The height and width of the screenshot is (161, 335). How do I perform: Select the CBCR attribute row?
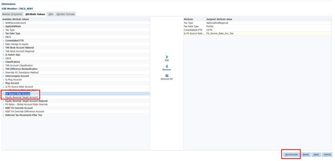[76, 58]
